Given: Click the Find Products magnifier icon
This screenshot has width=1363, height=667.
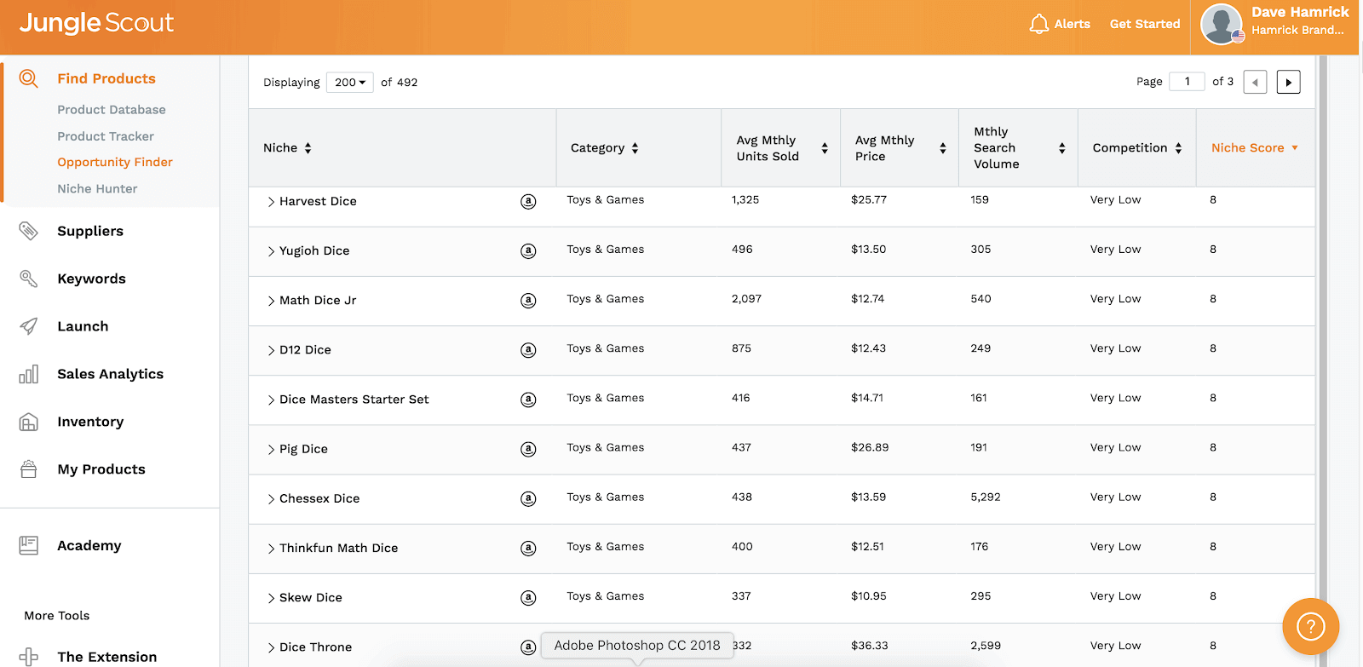Looking at the screenshot, I should tap(29, 78).
